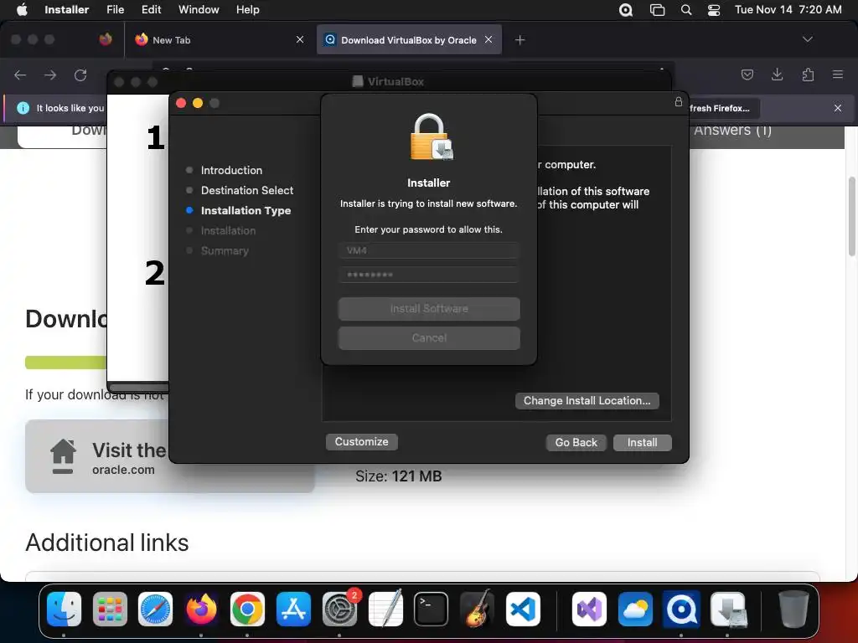The height and width of the screenshot is (643, 858).
Task: Open Firefox from the dock
Action: click(201, 609)
